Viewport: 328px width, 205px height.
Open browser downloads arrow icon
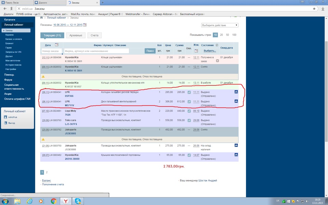[x=323, y=9]
